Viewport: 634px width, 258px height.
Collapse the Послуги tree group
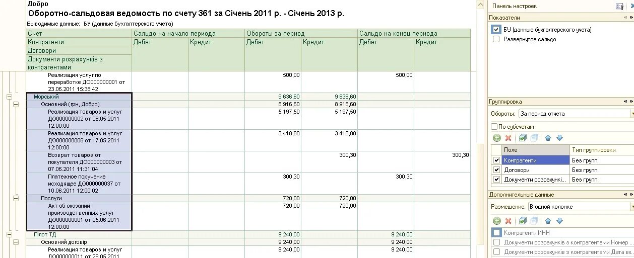(16, 199)
